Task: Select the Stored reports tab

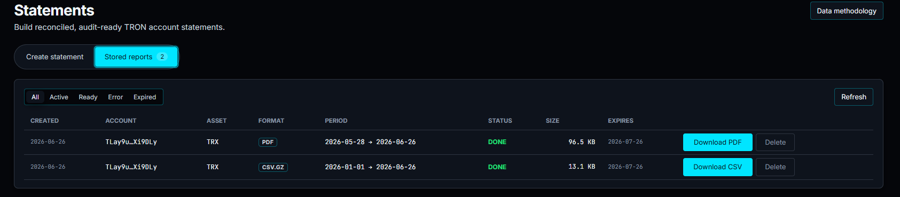Action: coord(136,57)
